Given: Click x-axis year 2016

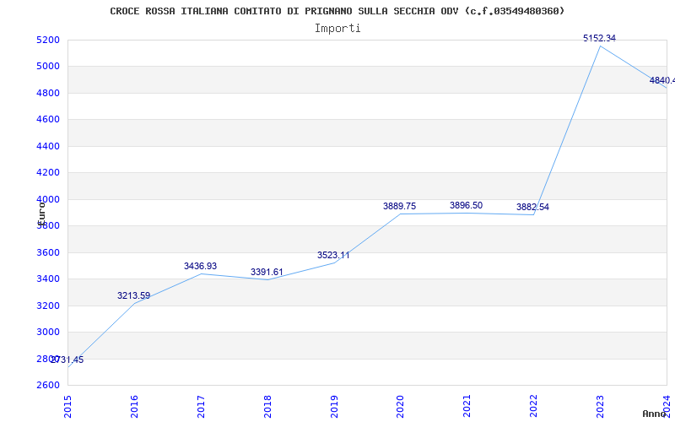Looking at the screenshot, I should [134, 406].
